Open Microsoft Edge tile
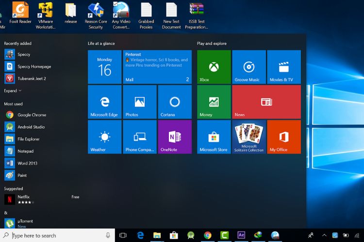 [104, 102]
